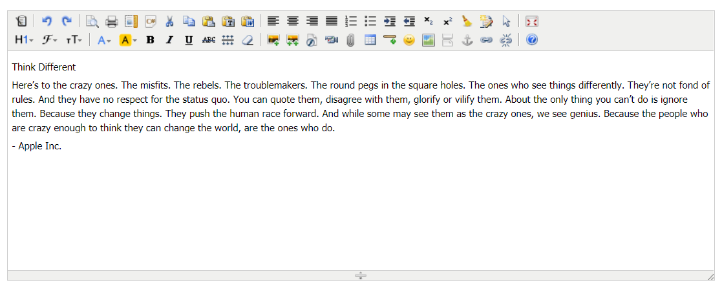Insert a hyperlink with chain icon
The height and width of the screenshot is (289, 722).
click(487, 40)
